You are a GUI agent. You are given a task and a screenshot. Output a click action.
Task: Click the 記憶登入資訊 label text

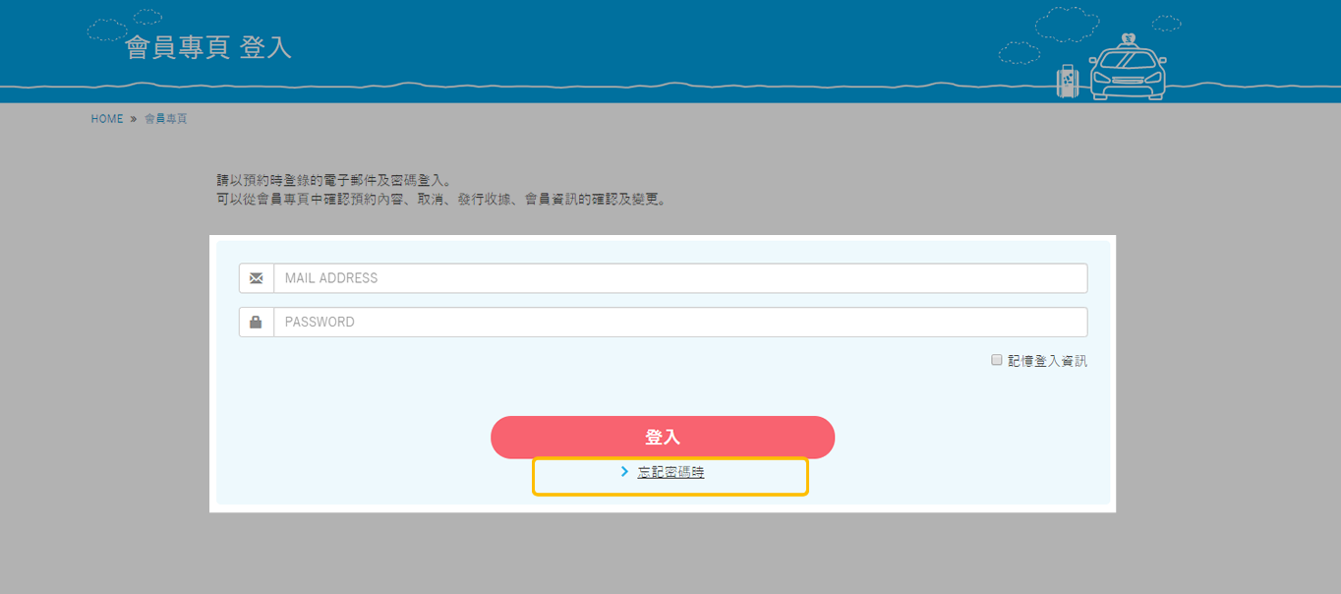pos(1047,361)
